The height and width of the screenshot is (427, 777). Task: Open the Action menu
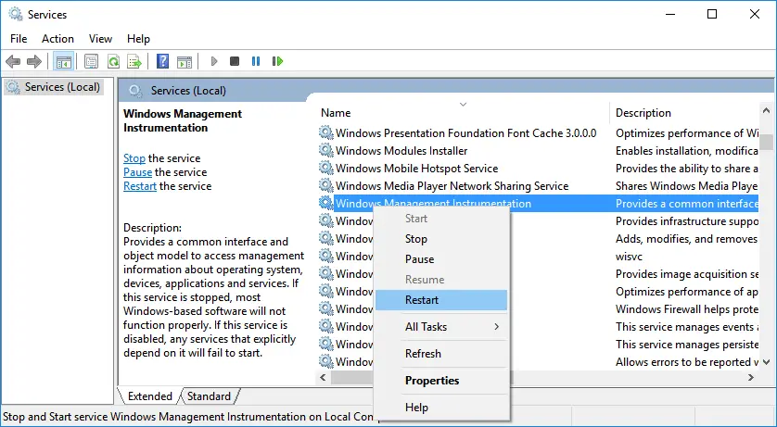pyautogui.click(x=58, y=39)
